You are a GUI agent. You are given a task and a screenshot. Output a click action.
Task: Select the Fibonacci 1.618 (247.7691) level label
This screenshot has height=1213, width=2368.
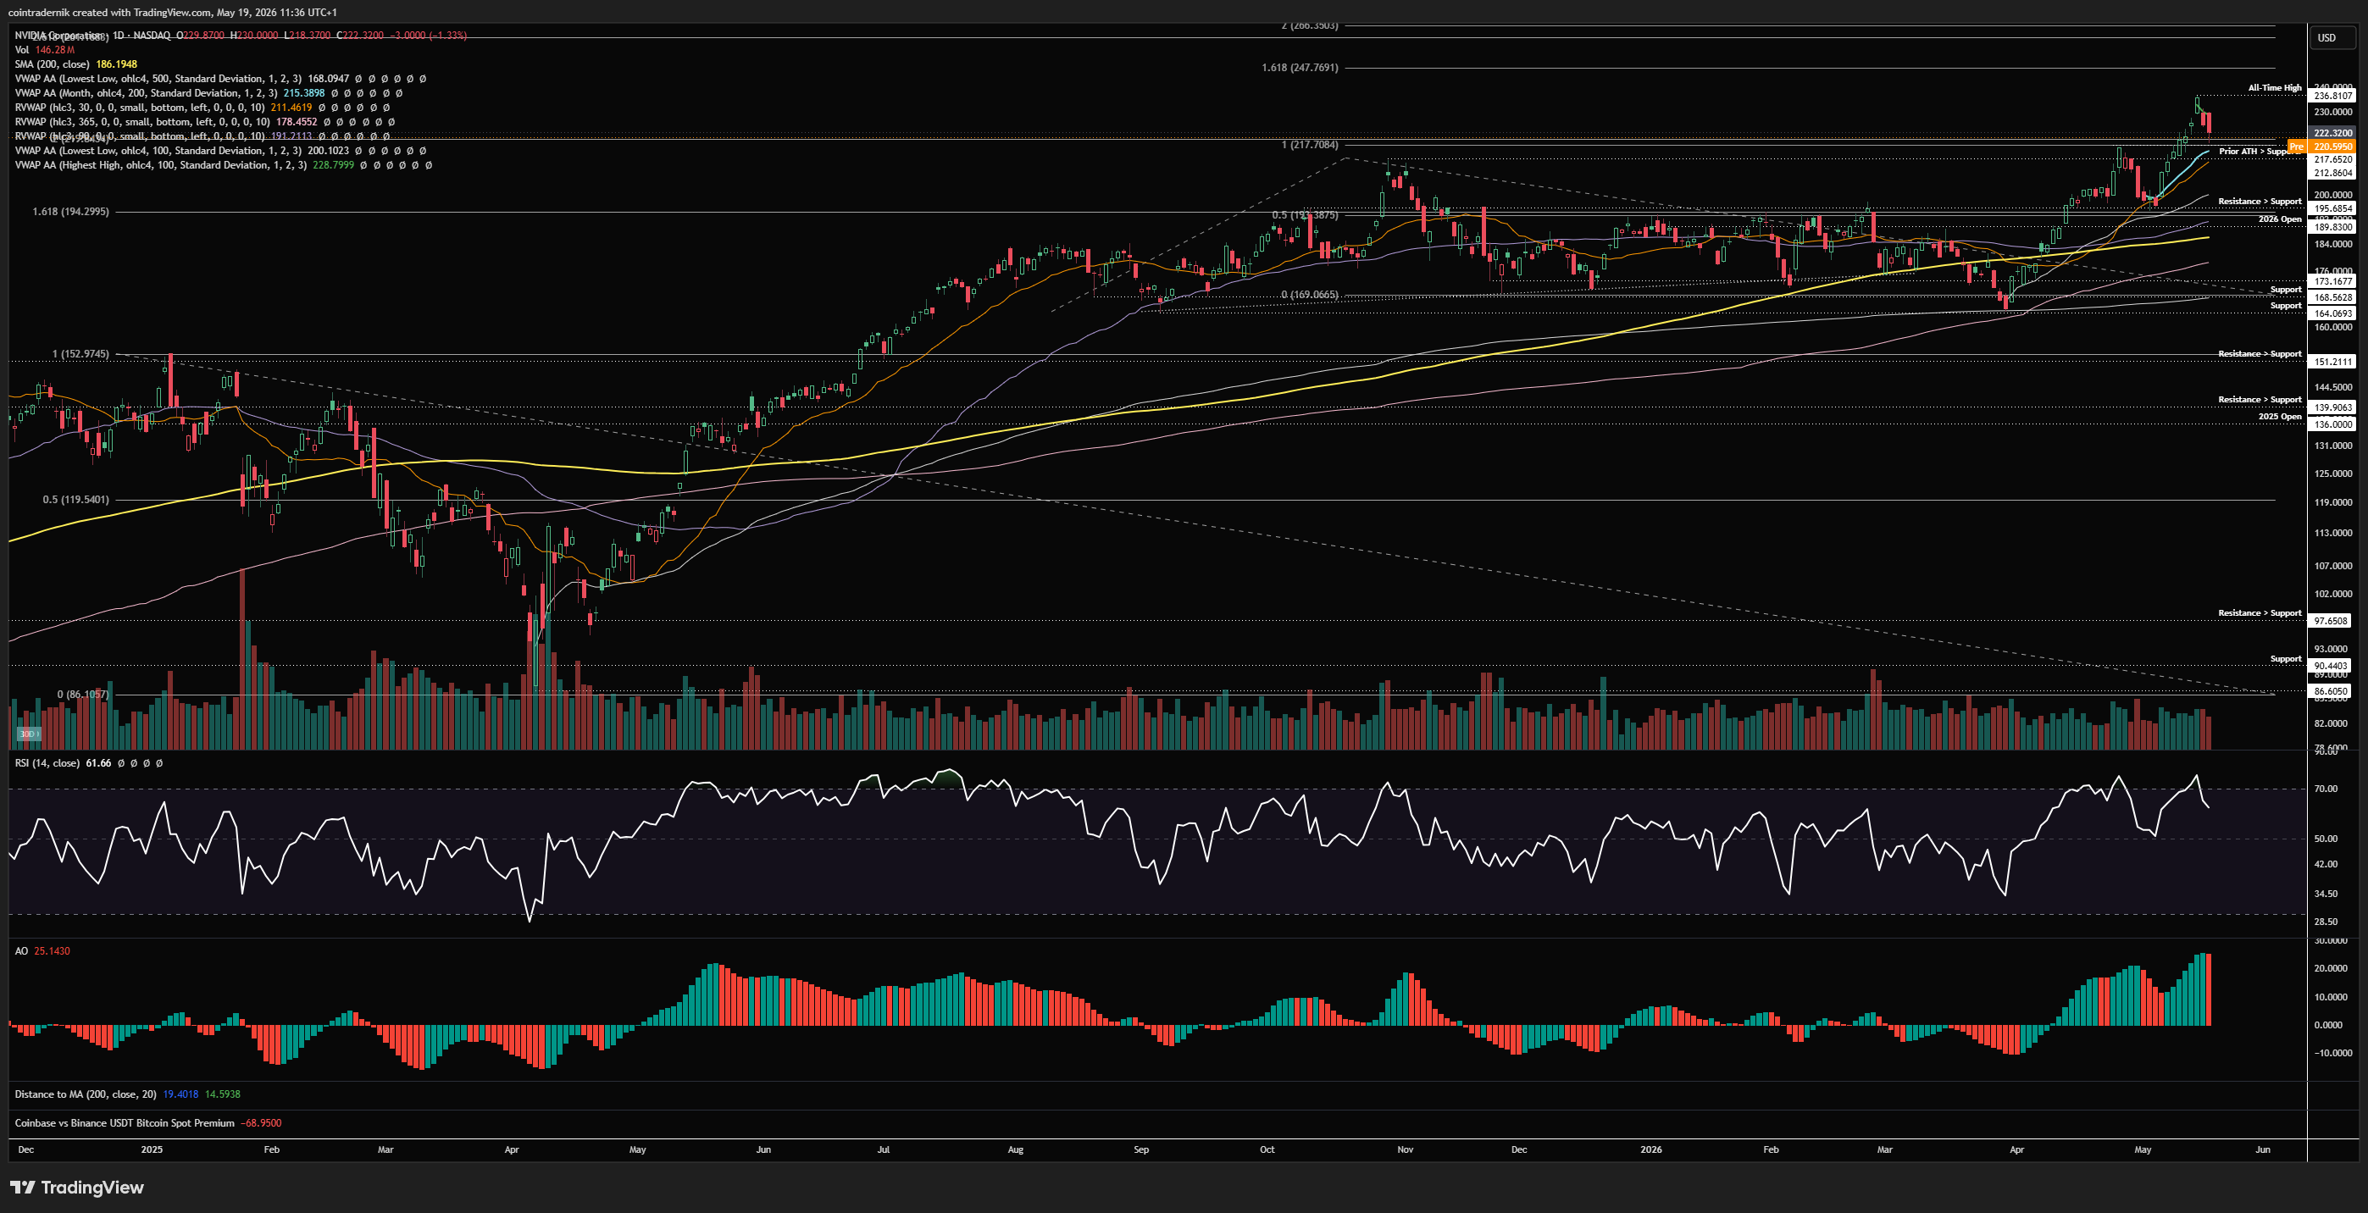(x=1300, y=68)
